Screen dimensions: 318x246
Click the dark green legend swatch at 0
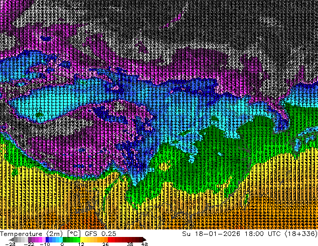(65, 239)
